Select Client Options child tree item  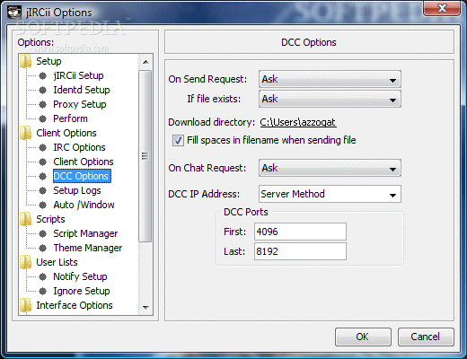[x=84, y=162]
